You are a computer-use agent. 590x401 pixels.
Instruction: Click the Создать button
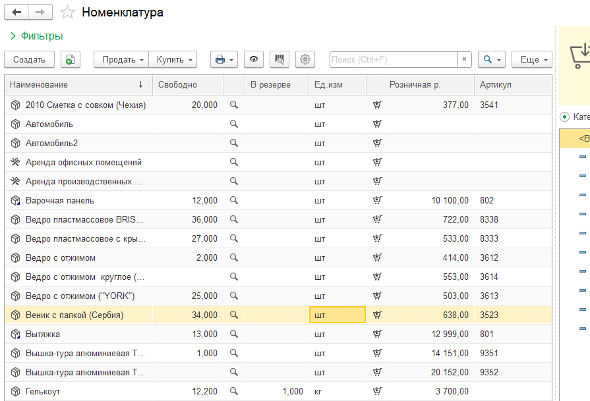tap(29, 59)
